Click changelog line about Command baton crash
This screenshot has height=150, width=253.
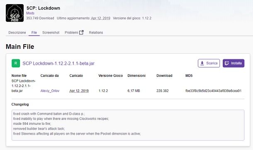(49, 114)
